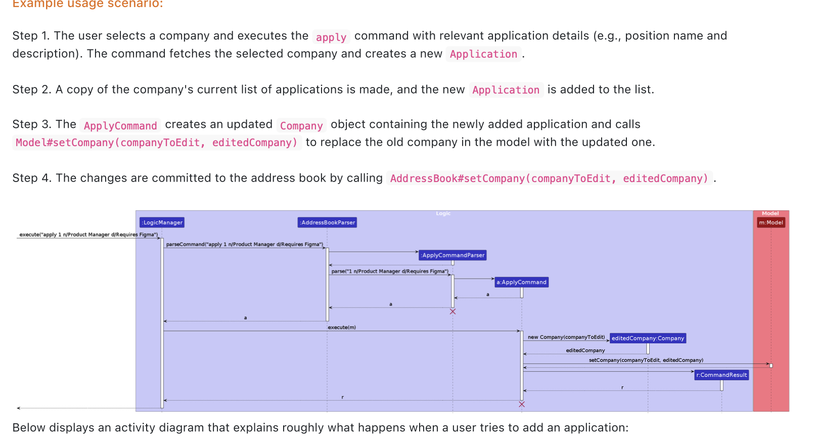The width and height of the screenshot is (816, 446).
Task: Click the 'execute("apply 1 n/Product Manager...")' message label
Action: click(x=88, y=235)
